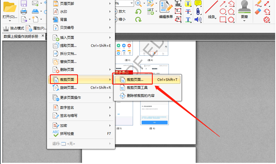Click the Edit Form icon (编辑表单)
276x164 pixels.
[x=166, y=10]
